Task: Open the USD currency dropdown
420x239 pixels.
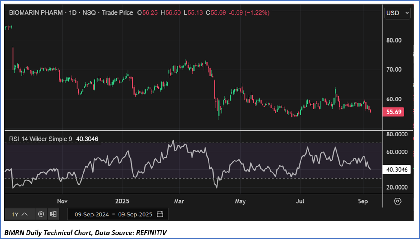Action: coord(397,13)
